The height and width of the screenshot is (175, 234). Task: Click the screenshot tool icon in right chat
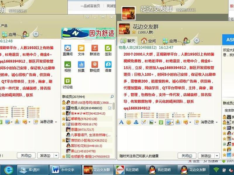[x=168, y=122]
